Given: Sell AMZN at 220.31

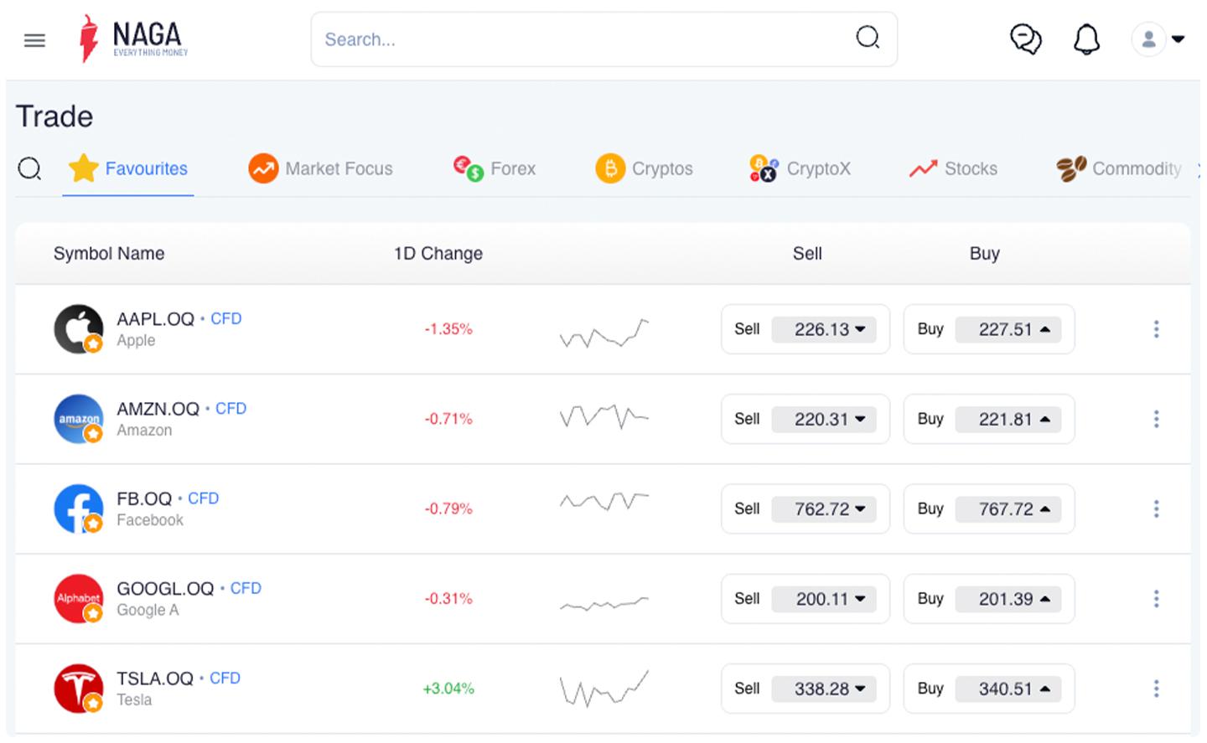Looking at the screenshot, I should [x=805, y=419].
